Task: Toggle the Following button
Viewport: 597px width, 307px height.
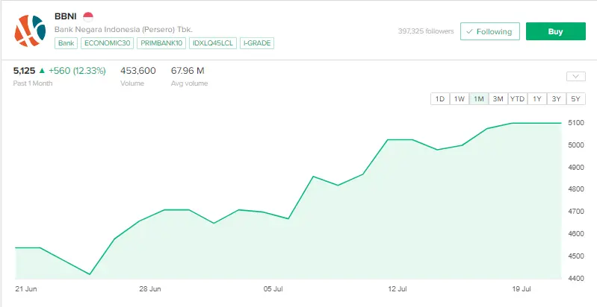Action: pos(490,31)
